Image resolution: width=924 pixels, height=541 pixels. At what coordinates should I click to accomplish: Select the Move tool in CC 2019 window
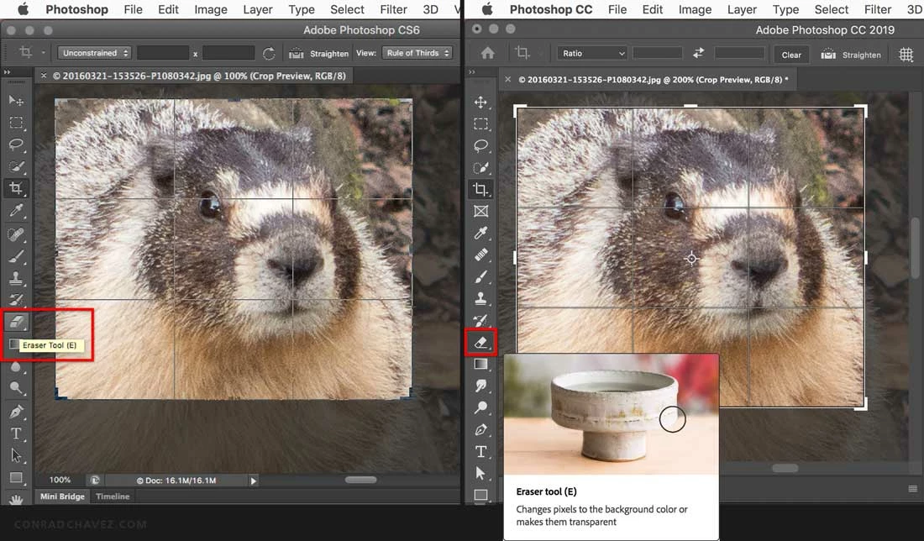480,102
